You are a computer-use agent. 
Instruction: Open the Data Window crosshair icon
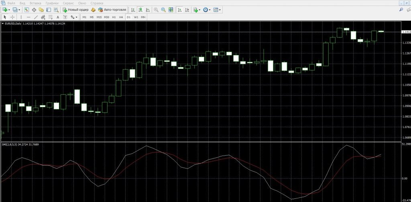(34, 9)
